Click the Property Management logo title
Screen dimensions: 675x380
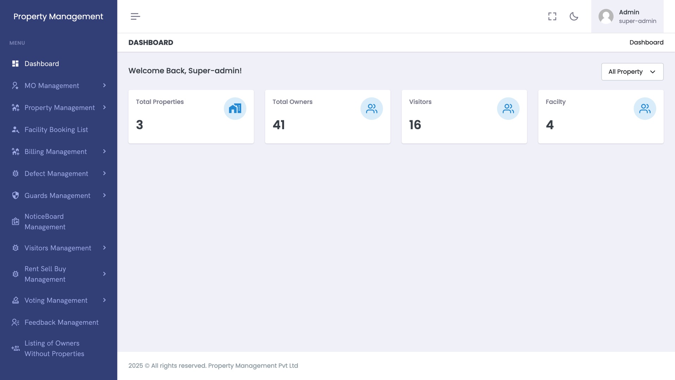pos(58,17)
